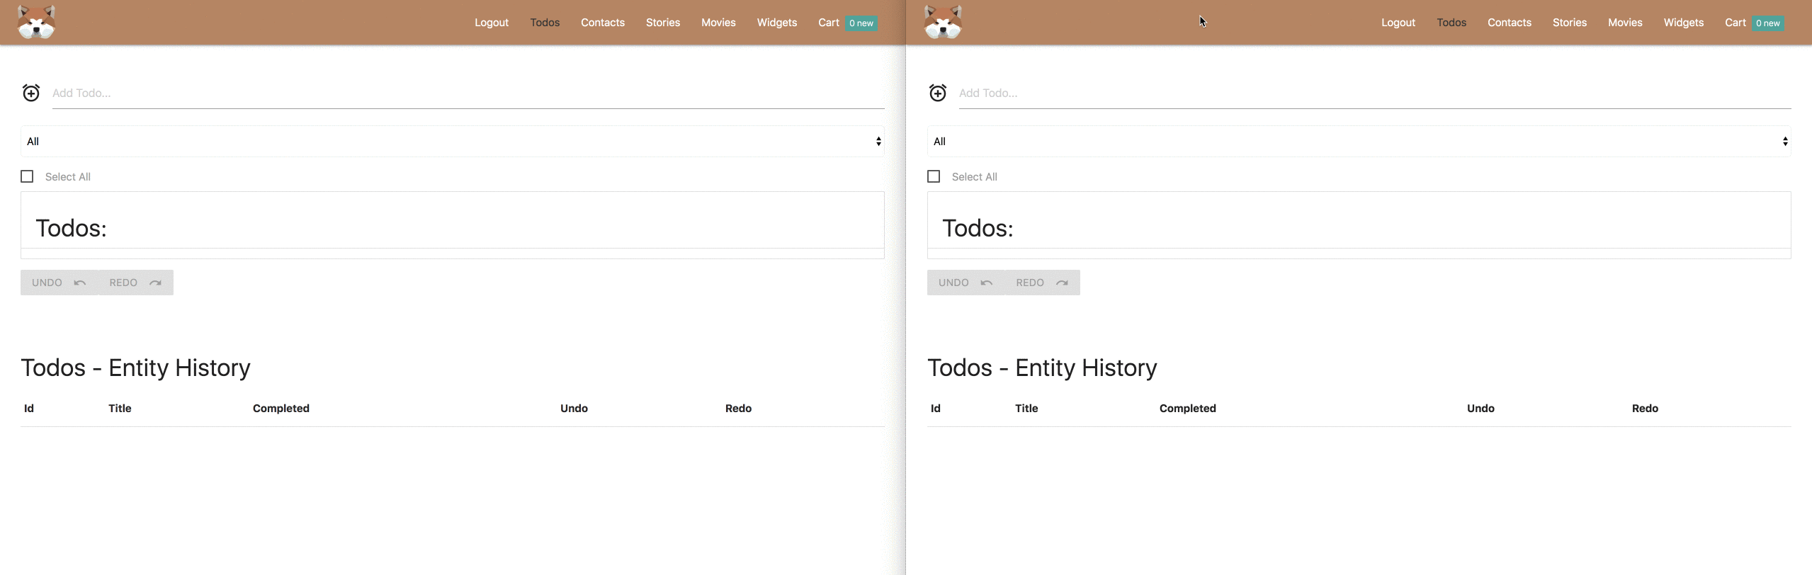Select Todos in the right window navbar
The height and width of the screenshot is (575, 1812).
(x=1451, y=23)
